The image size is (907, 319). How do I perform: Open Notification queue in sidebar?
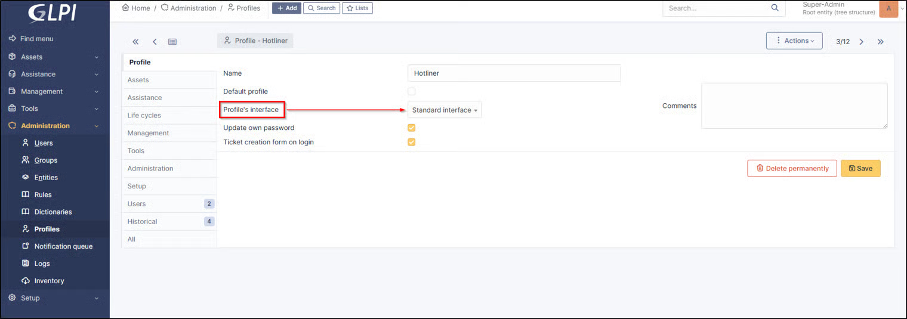63,246
